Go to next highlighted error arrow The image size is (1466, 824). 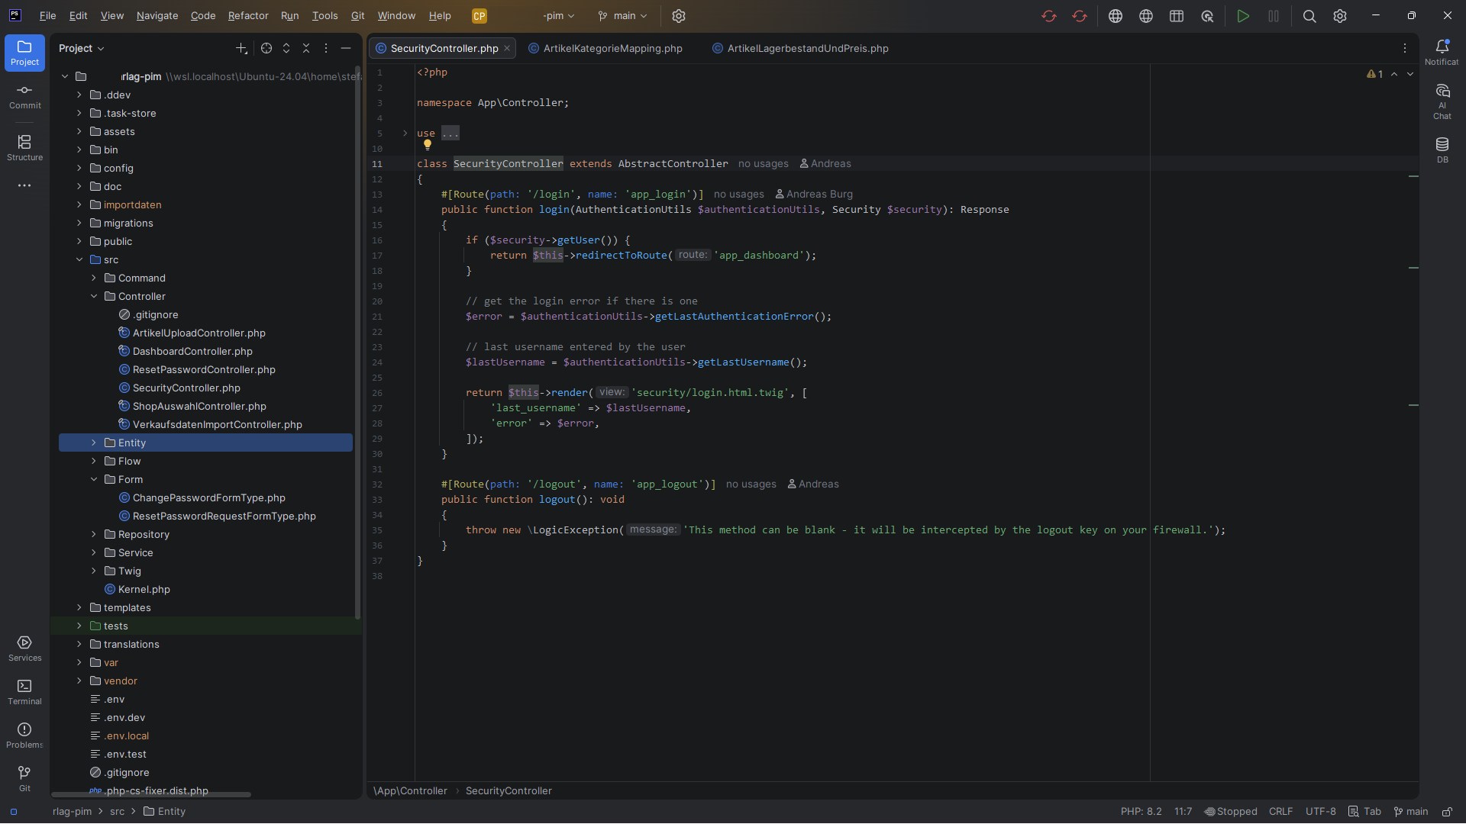tap(1410, 74)
